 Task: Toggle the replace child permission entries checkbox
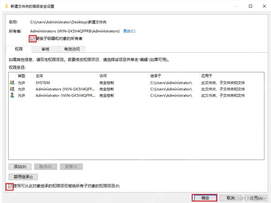pos(10,186)
